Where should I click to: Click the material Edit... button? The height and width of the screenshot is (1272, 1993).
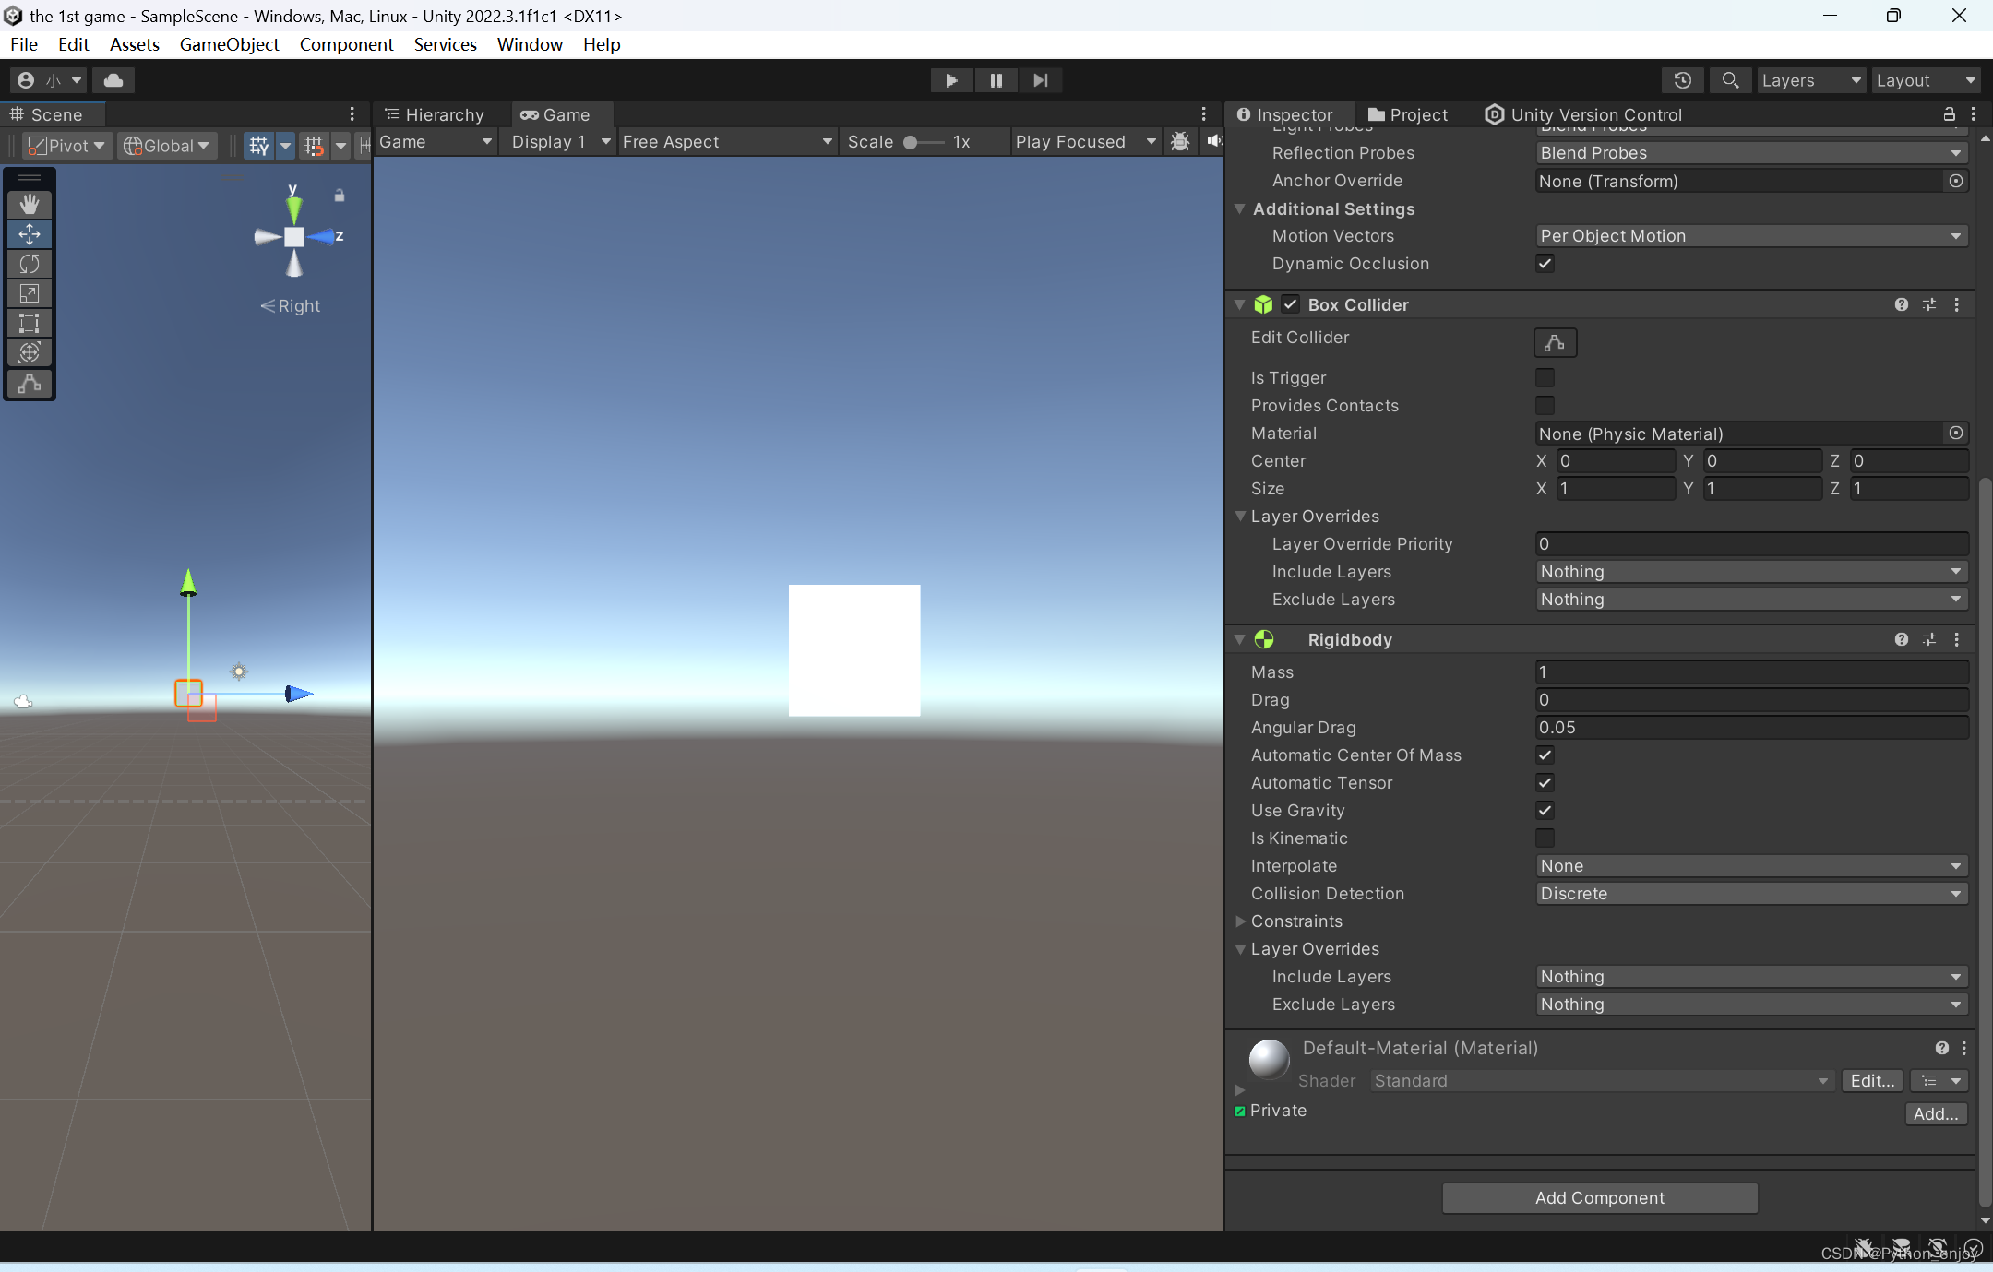[1872, 1081]
